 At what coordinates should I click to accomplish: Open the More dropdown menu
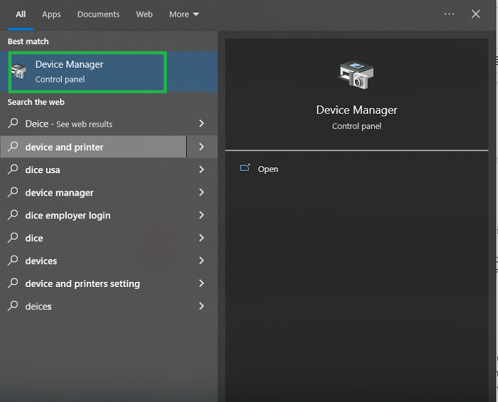pyautogui.click(x=184, y=14)
